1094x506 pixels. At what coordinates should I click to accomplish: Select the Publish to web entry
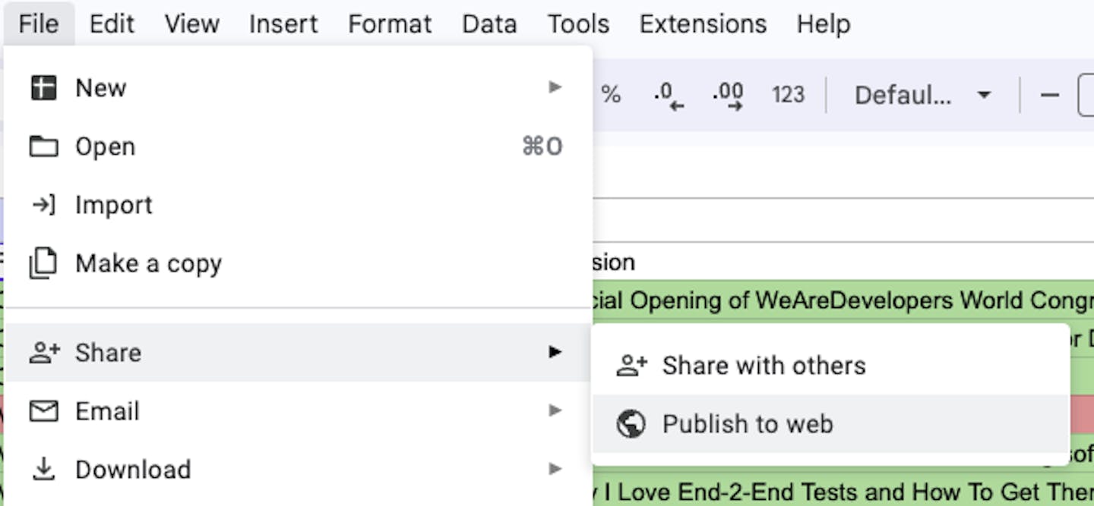coord(748,424)
